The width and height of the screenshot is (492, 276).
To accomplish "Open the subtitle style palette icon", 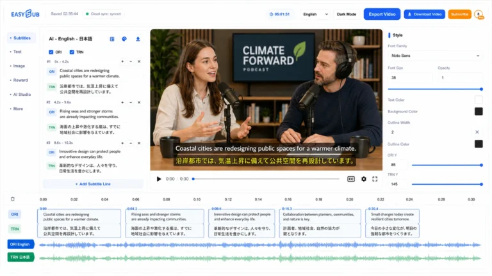I will [x=124, y=39].
